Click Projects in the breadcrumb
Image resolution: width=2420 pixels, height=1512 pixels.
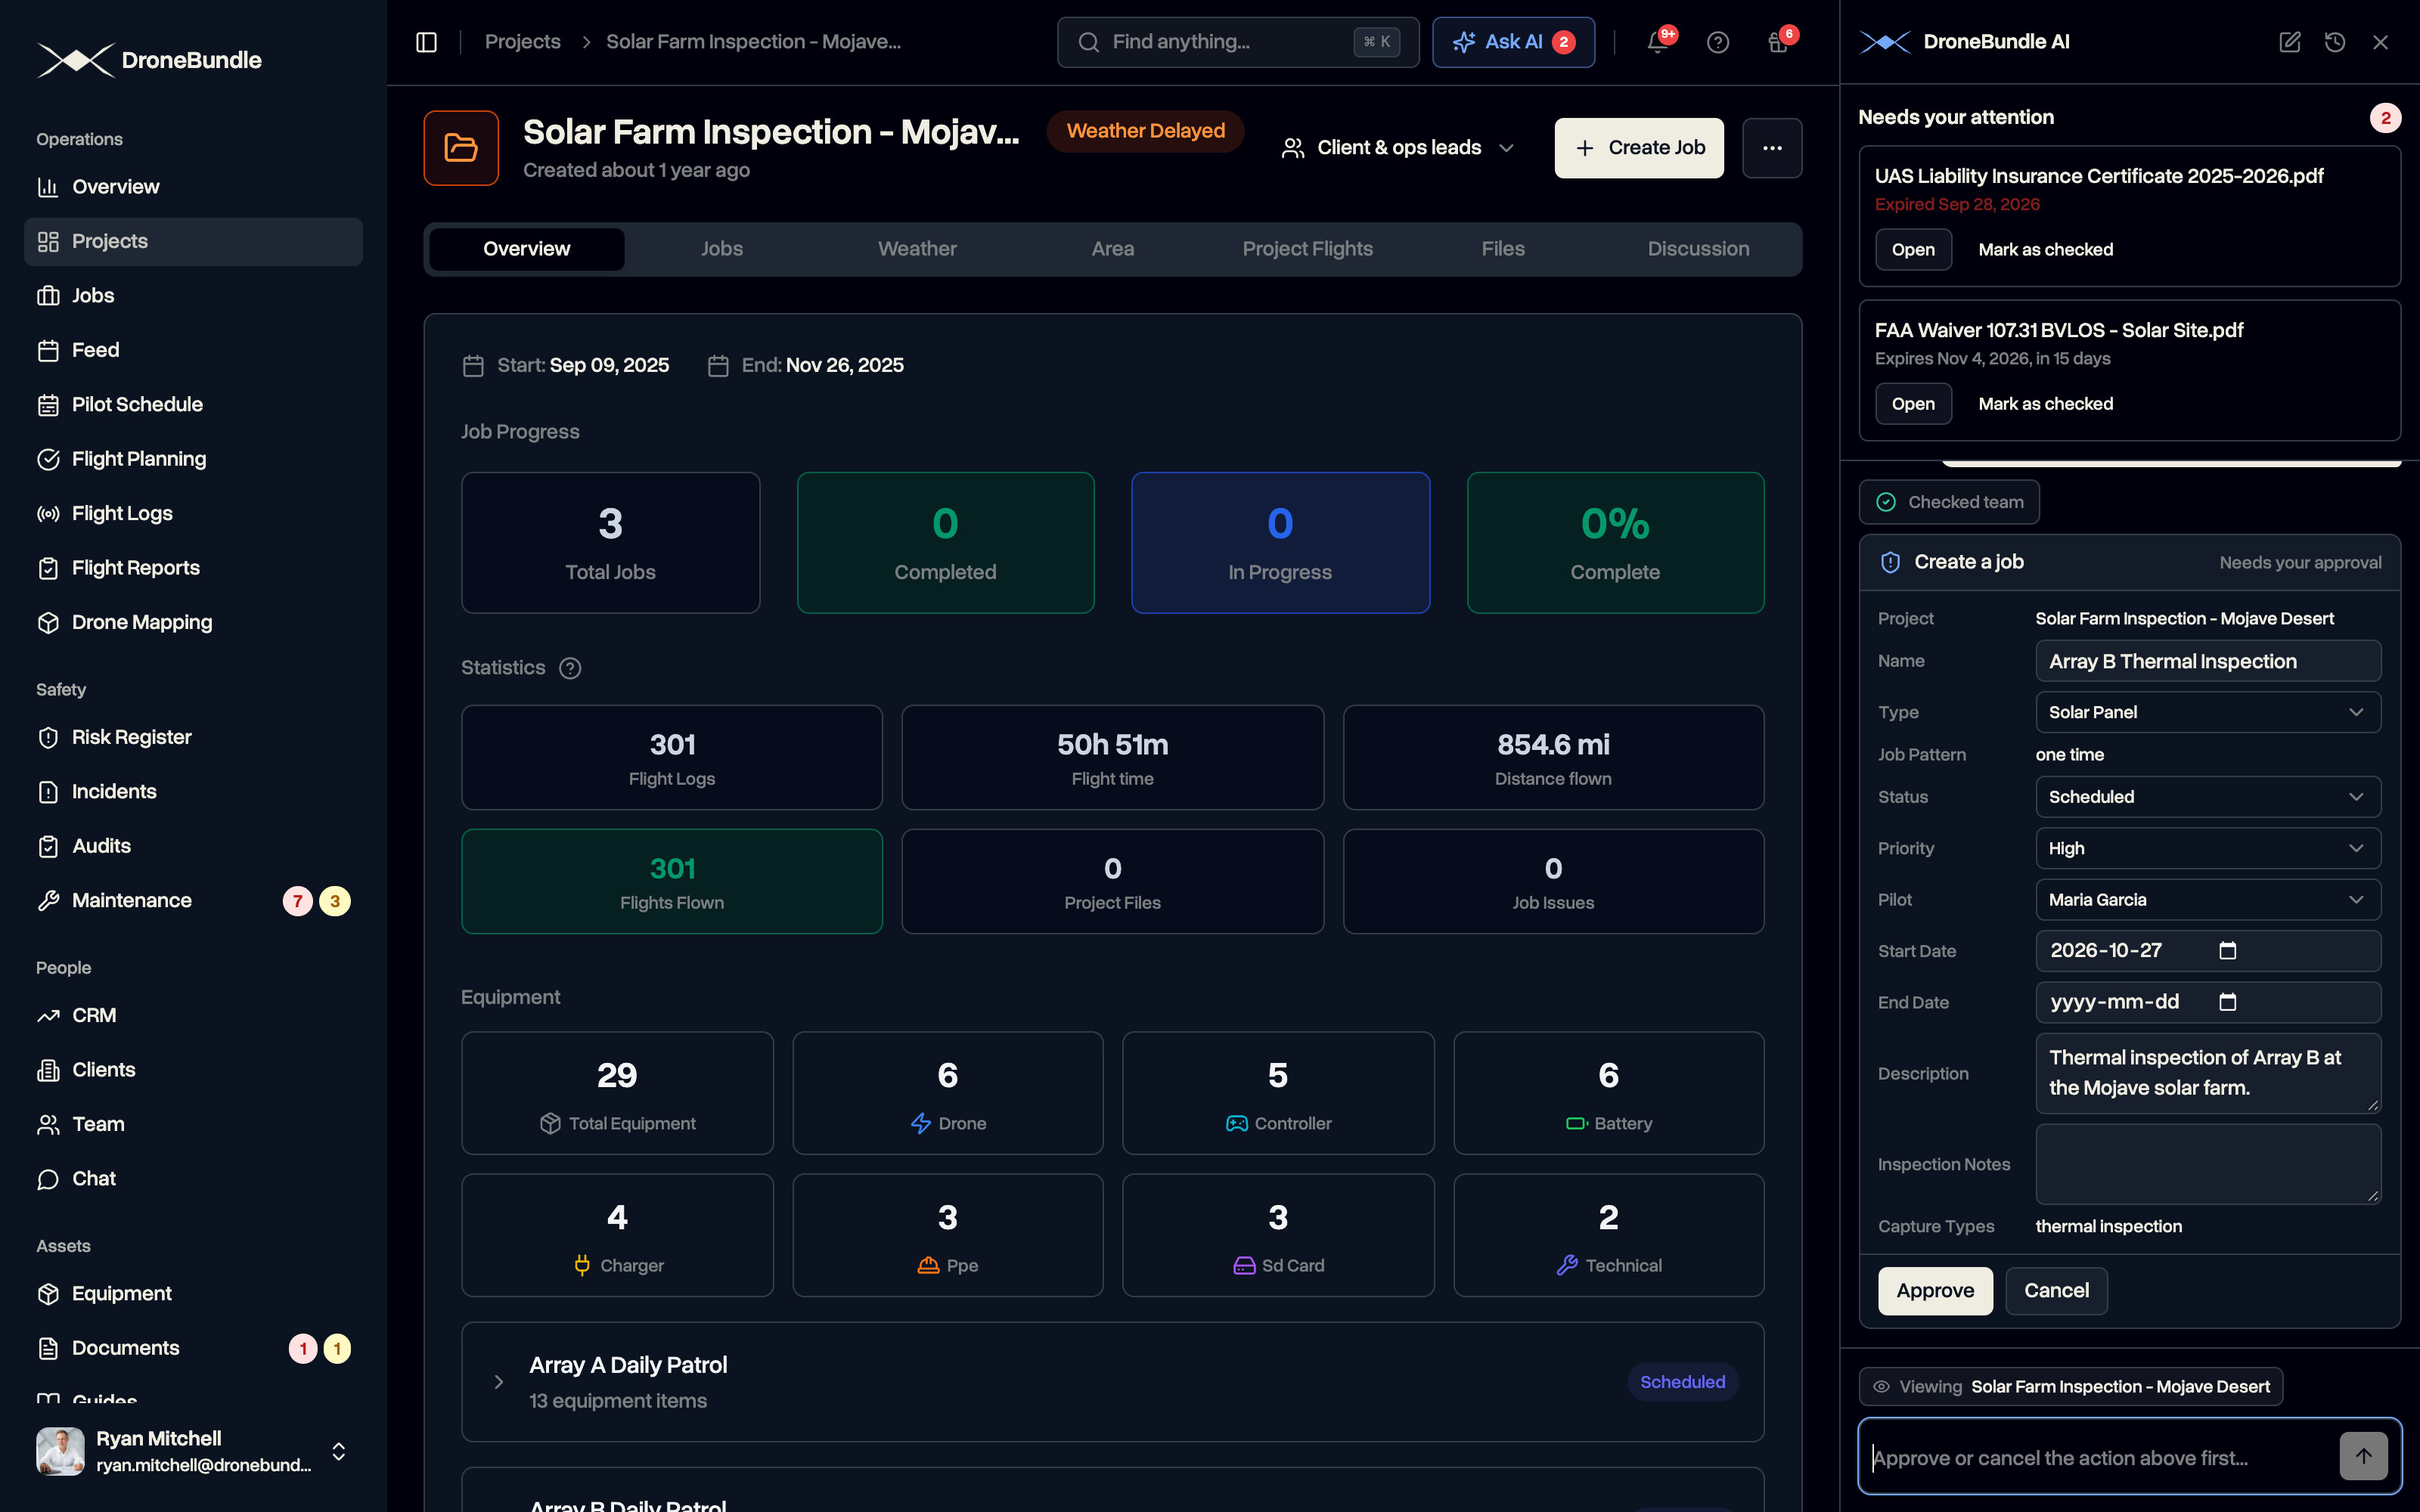pyautogui.click(x=522, y=42)
